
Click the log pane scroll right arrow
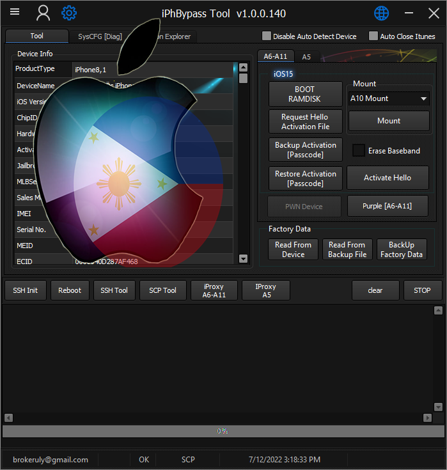[428, 418]
